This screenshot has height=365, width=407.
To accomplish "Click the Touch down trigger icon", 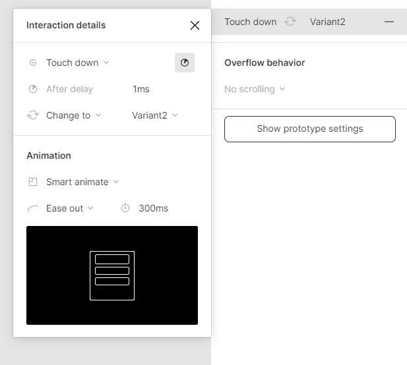I will point(33,63).
